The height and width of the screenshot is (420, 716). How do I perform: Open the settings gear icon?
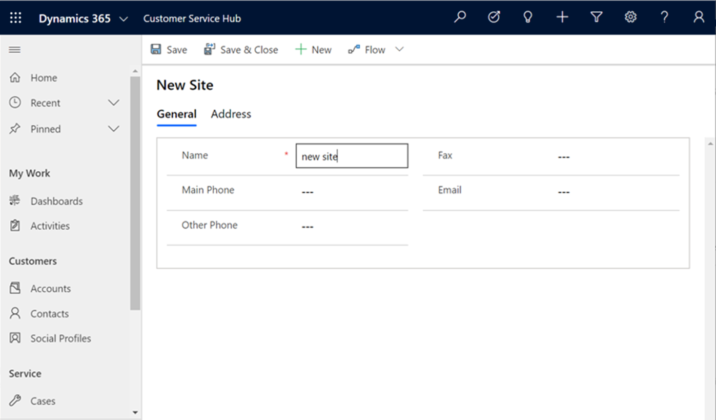click(630, 17)
